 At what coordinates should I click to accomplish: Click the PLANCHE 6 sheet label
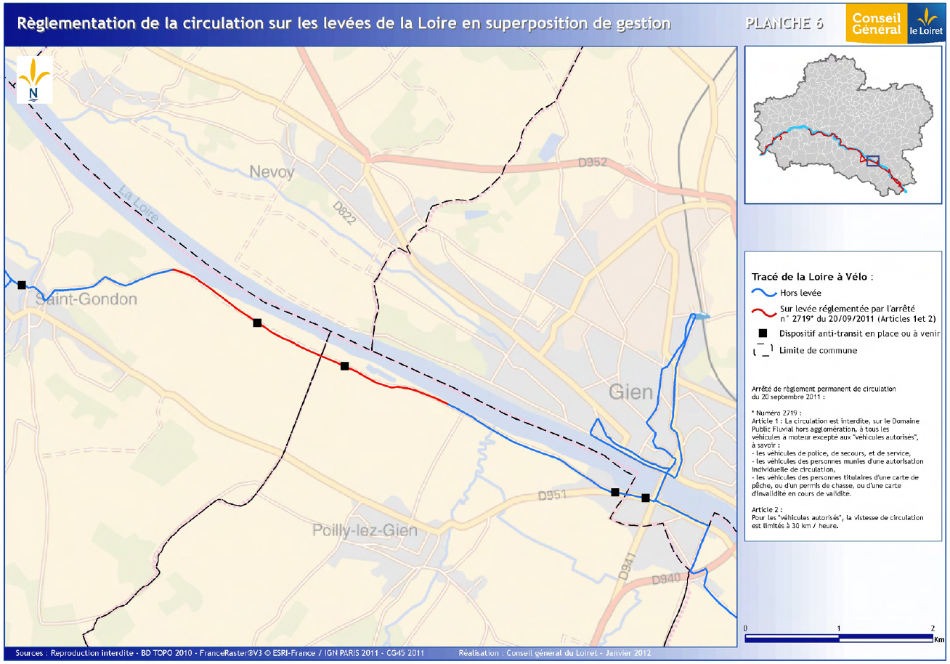(784, 23)
